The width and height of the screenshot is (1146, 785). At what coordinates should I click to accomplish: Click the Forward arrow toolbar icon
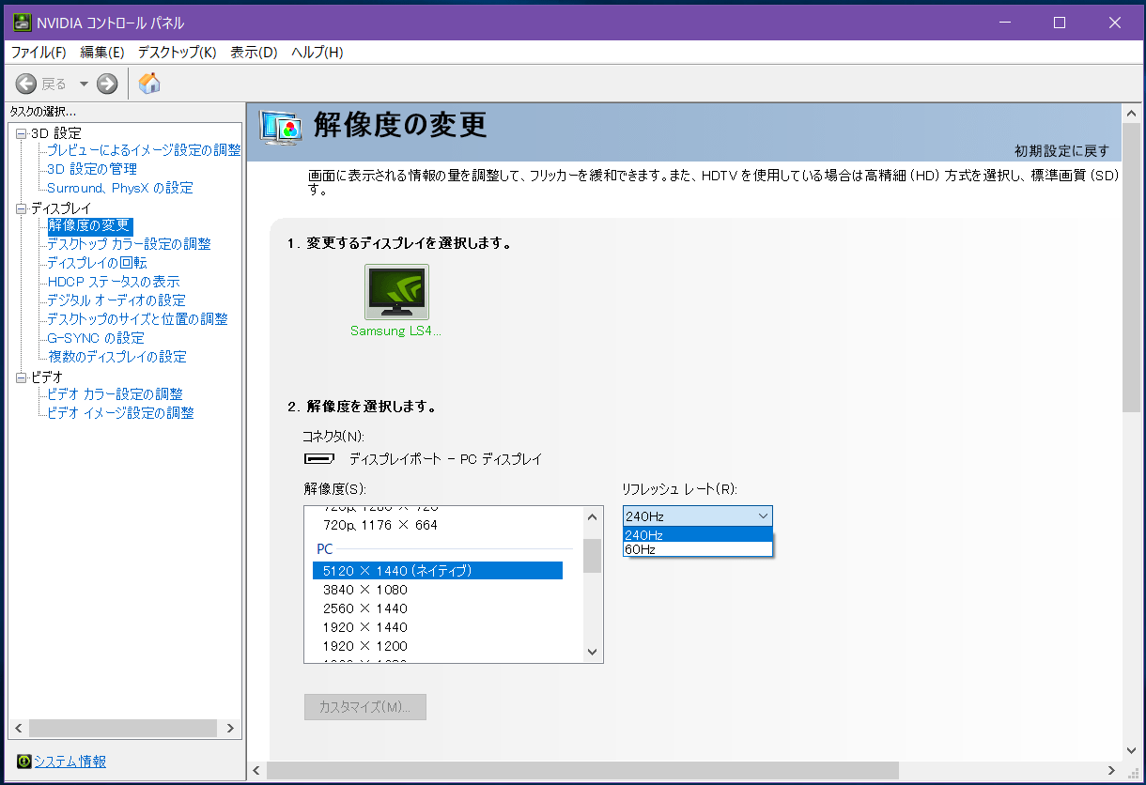tap(107, 84)
